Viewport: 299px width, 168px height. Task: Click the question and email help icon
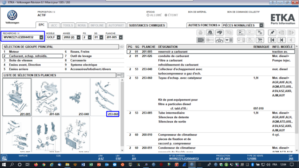(x=229, y=33)
